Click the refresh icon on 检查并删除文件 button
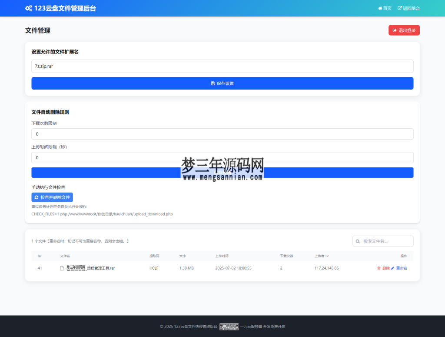Image resolution: width=445 pixels, height=337 pixels. 36,197
